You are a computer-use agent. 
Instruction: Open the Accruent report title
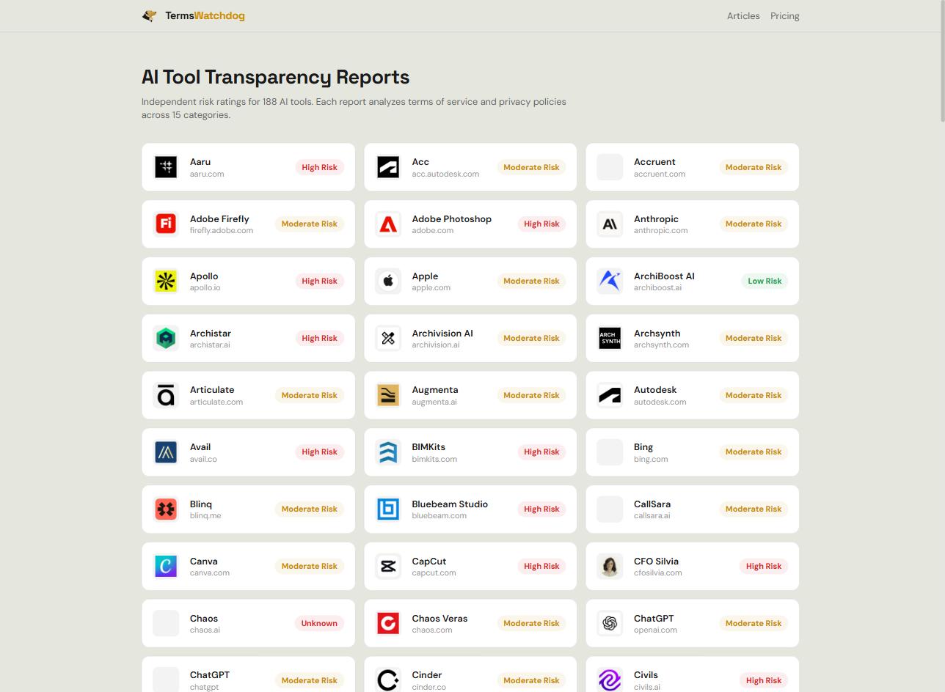(654, 162)
